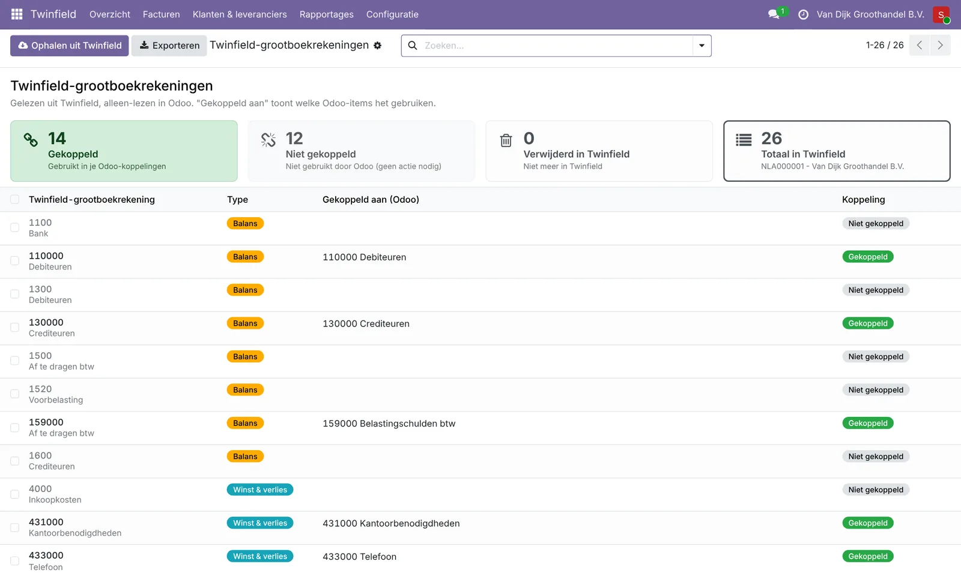Click the broken-link icon on Niet gekoppeld card

(268, 140)
